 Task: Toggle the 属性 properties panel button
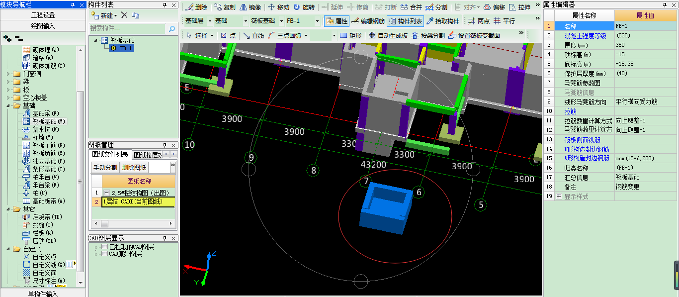pos(337,21)
